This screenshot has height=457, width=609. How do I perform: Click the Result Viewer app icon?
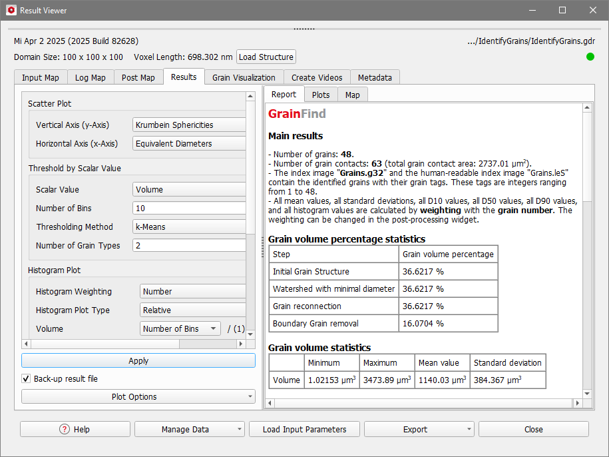click(x=11, y=10)
